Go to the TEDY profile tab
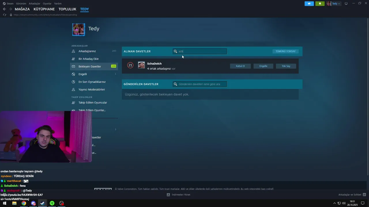The height and width of the screenshot is (207, 369). [84, 9]
